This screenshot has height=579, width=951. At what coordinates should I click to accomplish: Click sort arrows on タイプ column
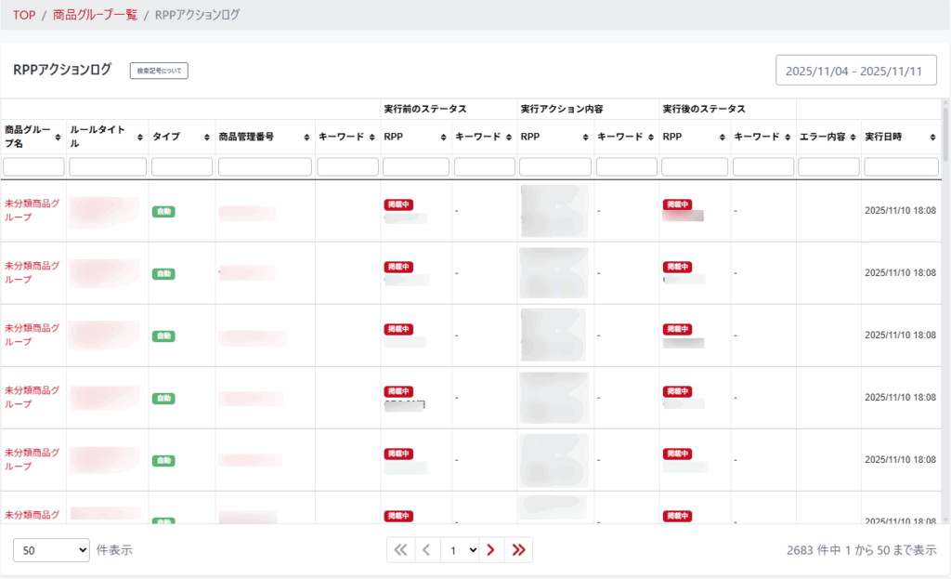click(x=208, y=137)
